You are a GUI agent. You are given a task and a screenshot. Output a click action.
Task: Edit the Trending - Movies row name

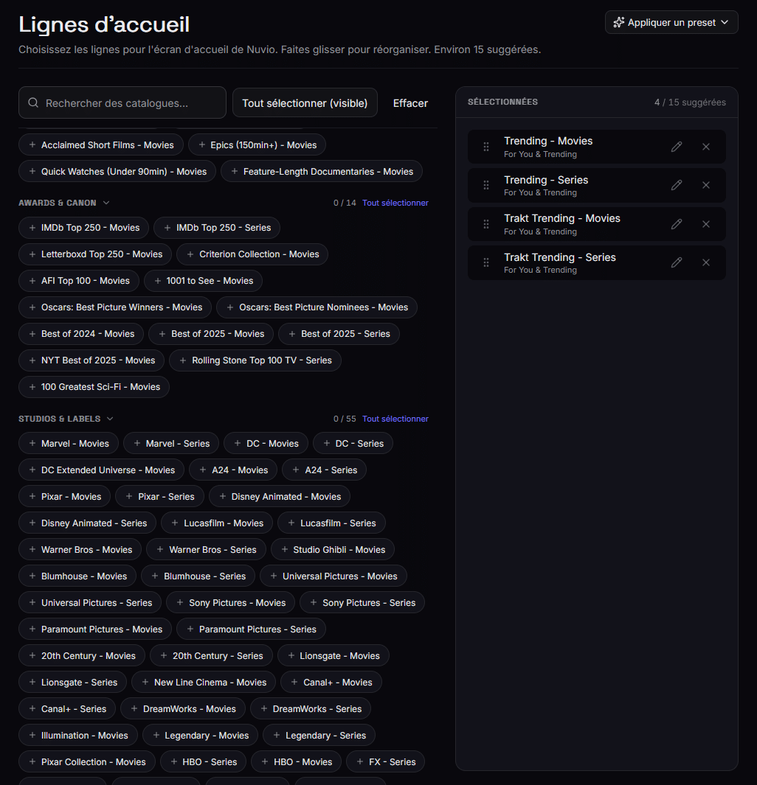pyautogui.click(x=677, y=147)
